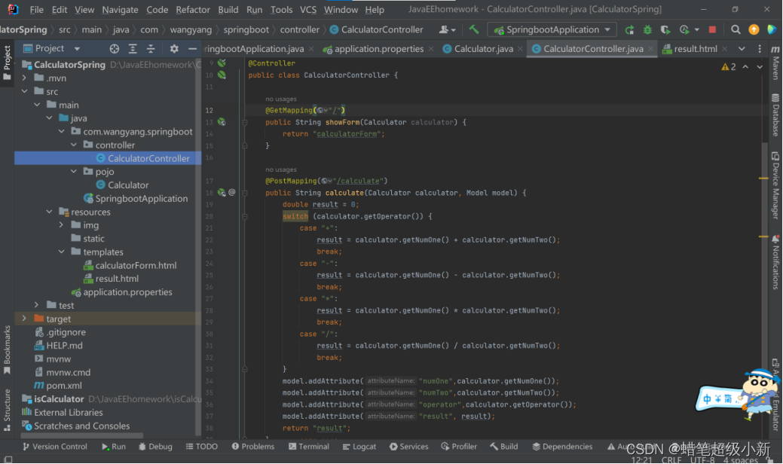783x464 pixels.
Task: Click the green Debug bug icon
Action: pyautogui.click(x=648, y=29)
